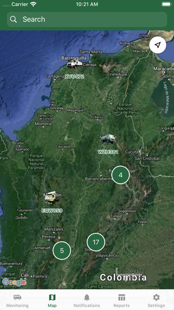Click the Santa Marta city label

(91, 52)
